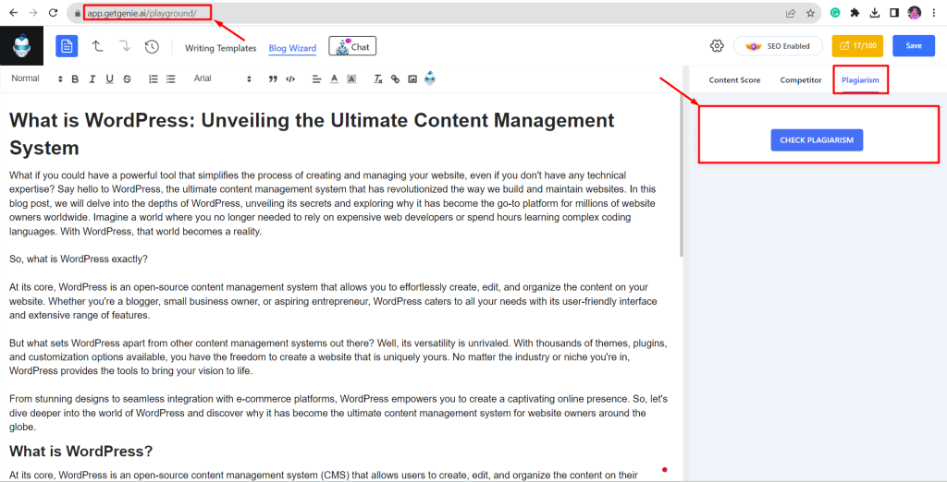The width and height of the screenshot is (947, 482).
Task: Clear text formatting
Action: 378,79
